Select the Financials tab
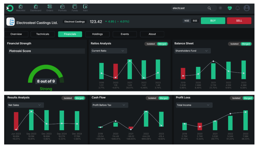This screenshot has width=257, height=147. (x=70, y=34)
